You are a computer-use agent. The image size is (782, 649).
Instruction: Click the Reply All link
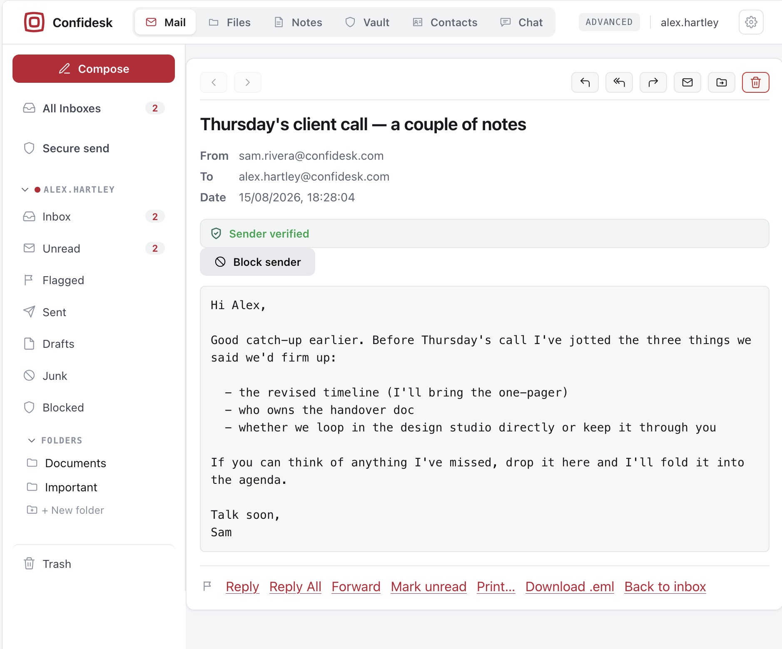pyautogui.click(x=295, y=587)
